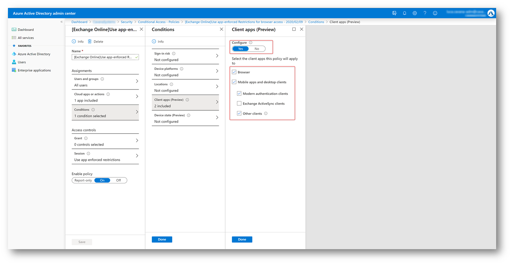This screenshot has width=512, height=265.
Task: Check Exchange ActiveSync clients
Action: [x=239, y=103]
